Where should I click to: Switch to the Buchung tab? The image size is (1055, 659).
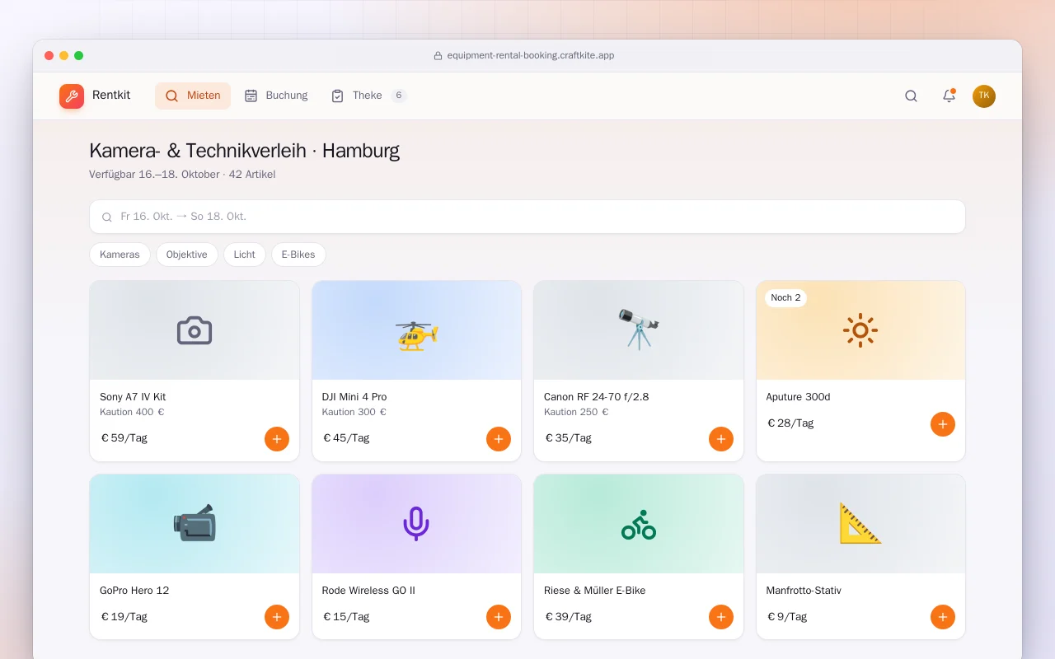pos(276,96)
